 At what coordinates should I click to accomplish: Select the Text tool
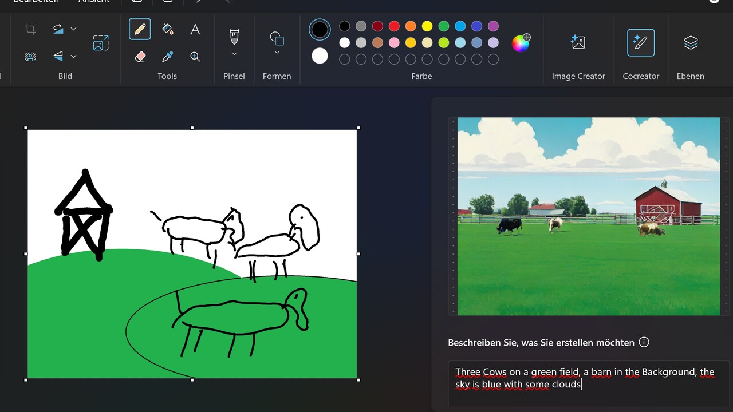coord(195,29)
